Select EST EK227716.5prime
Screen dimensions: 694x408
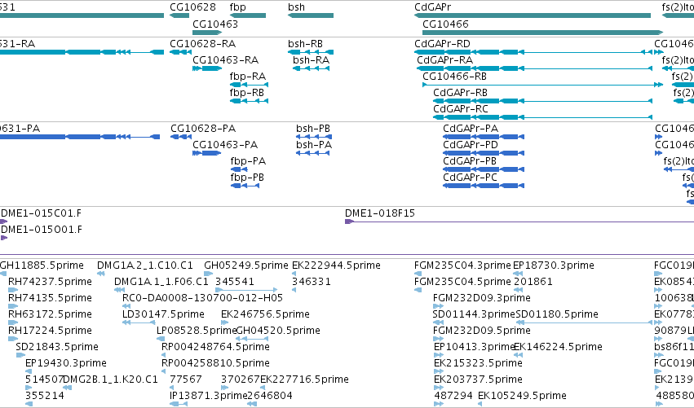click(x=304, y=379)
